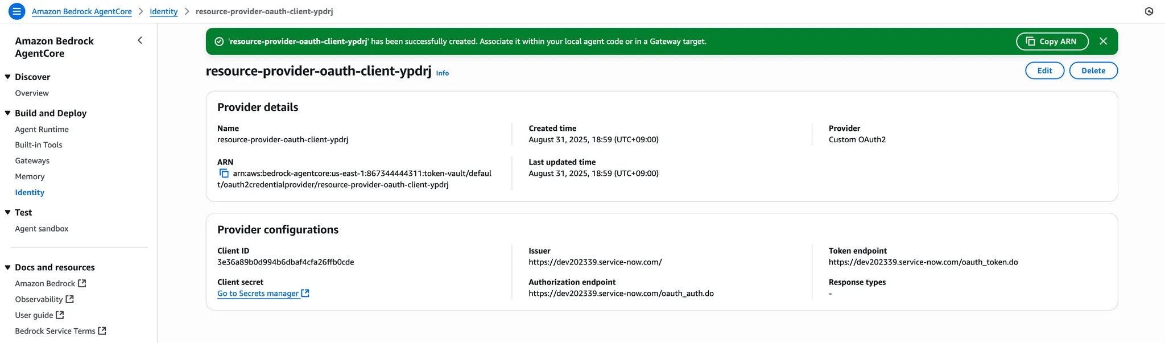Click the Copy ARN button
The image size is (1165, 343).
tap(1052, 42)
